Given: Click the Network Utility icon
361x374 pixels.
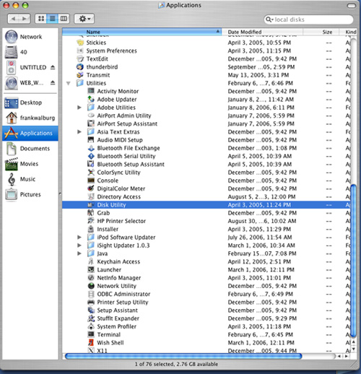Looking at the screenshot, I should point(91,286).
